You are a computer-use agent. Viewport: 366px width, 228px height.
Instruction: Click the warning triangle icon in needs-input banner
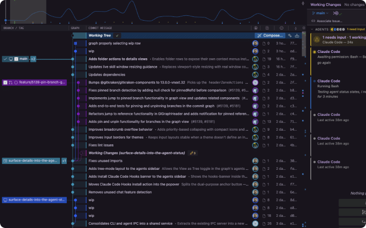coord(317,40)
